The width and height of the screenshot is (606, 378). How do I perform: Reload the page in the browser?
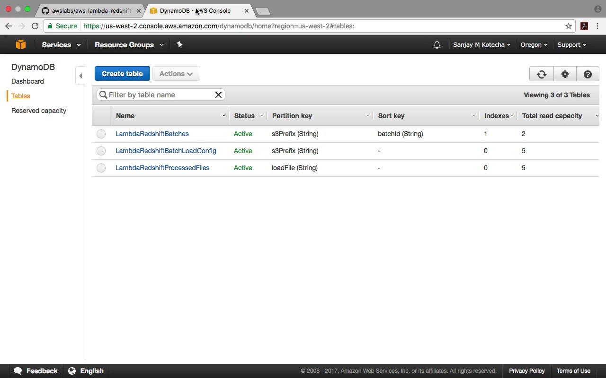[35, 26]
